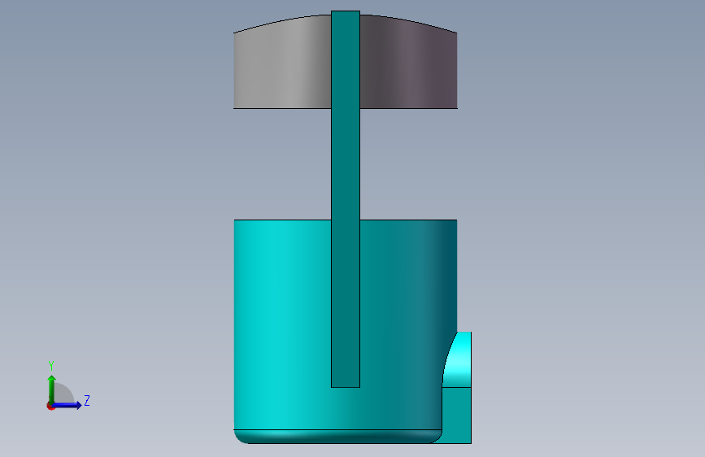Click the red origin dot of the triad
This screenshot has width=705, height=457.
[x=50, y=406]
